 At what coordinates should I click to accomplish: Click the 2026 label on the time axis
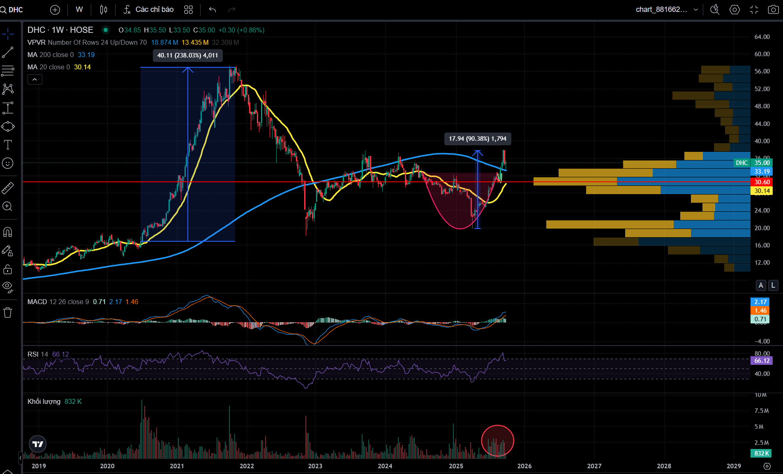point(524,466)
